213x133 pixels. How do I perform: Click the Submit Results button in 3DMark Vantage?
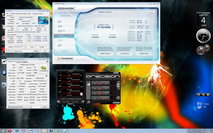pos(105,54)
